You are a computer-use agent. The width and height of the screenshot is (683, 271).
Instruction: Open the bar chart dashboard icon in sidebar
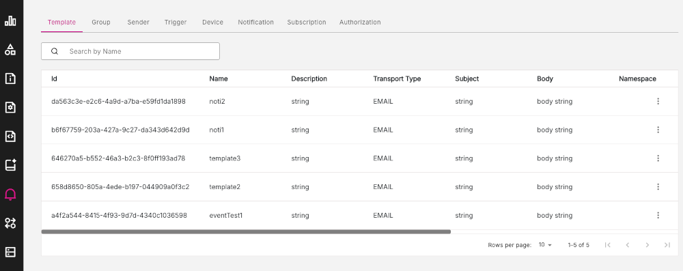coord(10,21)
